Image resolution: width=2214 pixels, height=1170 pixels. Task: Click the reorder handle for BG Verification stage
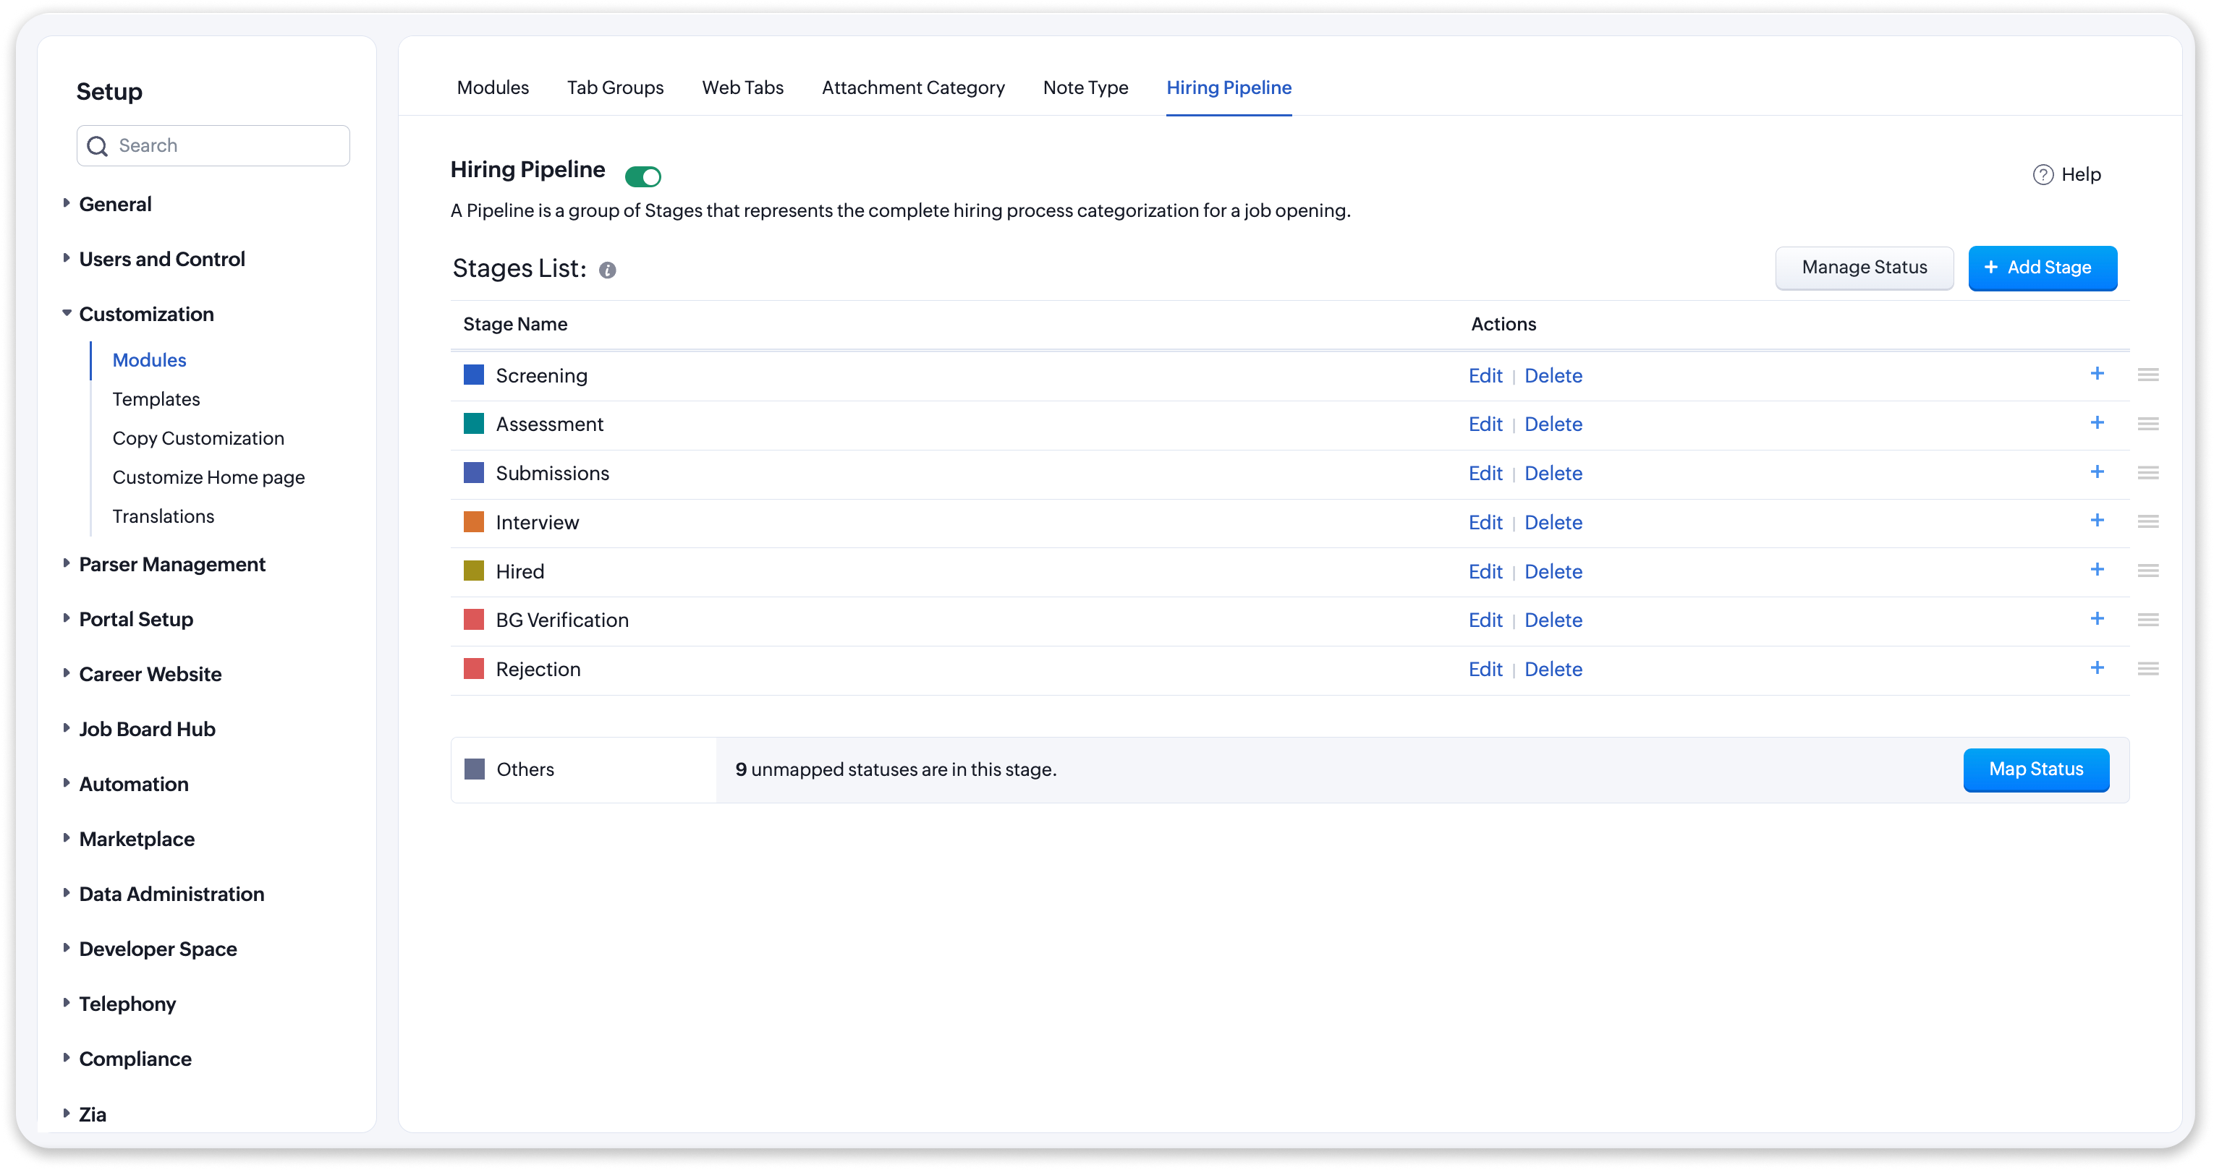click(2149, 620)
